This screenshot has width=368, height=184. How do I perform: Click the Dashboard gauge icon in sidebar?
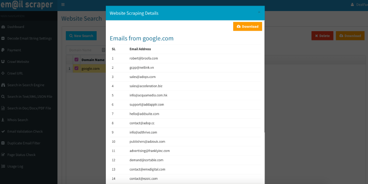pyautogui.click(x=3, y=27)
